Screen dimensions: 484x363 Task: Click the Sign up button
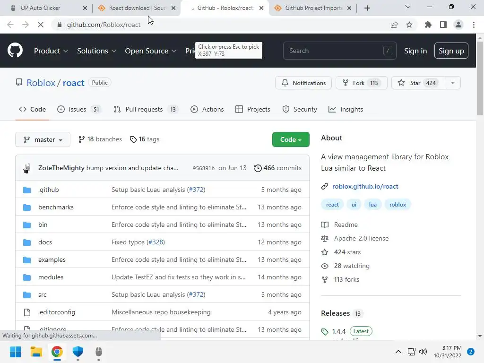(x=451, y=51)
